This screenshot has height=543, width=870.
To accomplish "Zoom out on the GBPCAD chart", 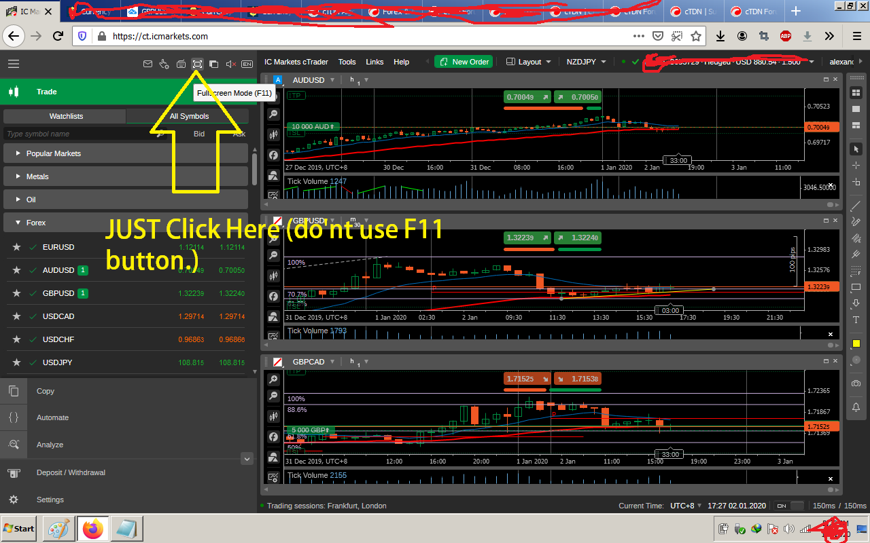I will point(273,396).
